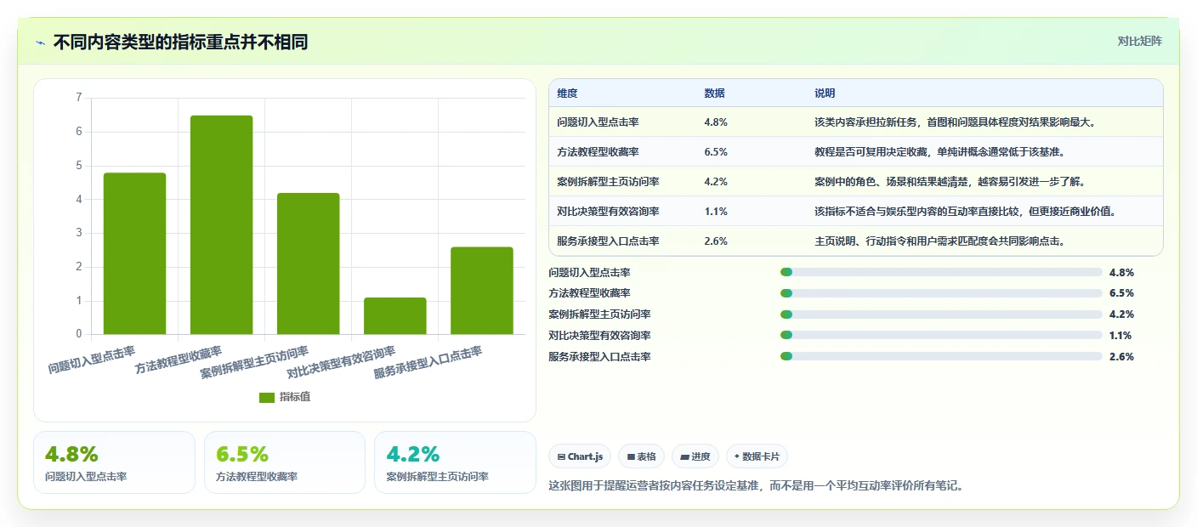Click the 1.1% value in table
1197x527 pixels.
pyautogui.click(x=716, y=212)
